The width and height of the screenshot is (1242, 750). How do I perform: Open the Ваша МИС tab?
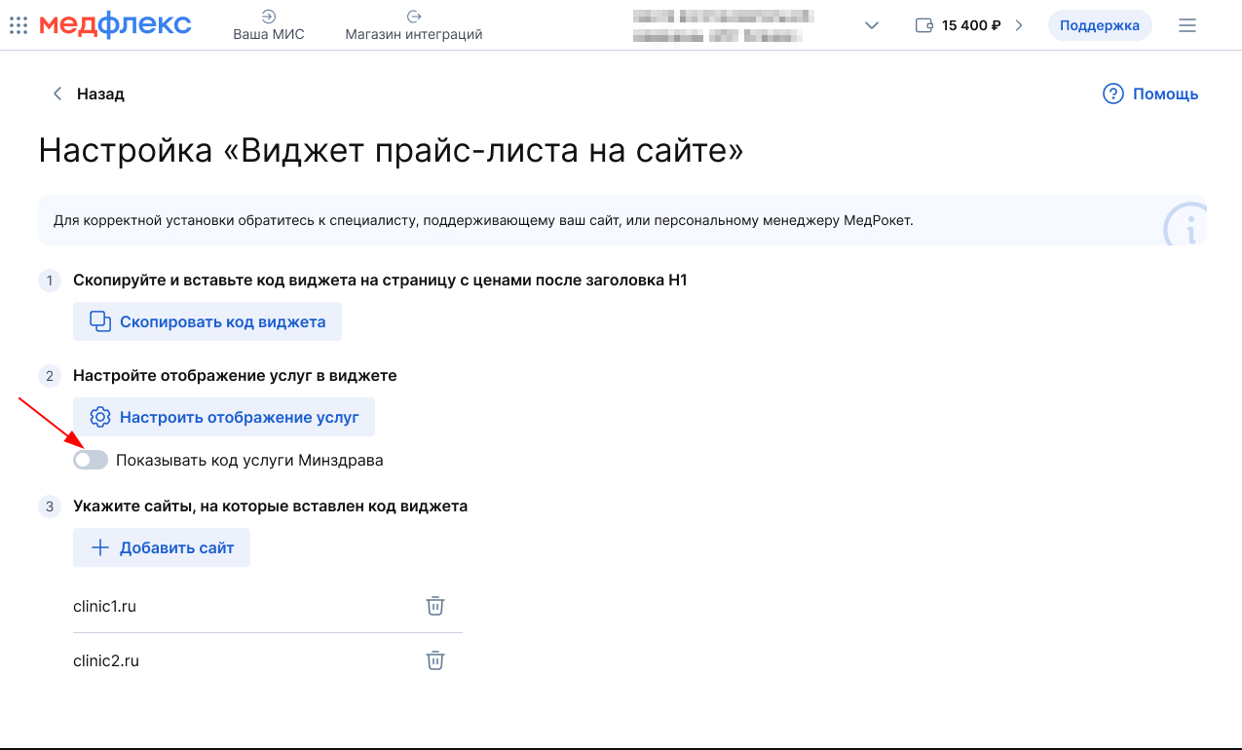point(269,25)
